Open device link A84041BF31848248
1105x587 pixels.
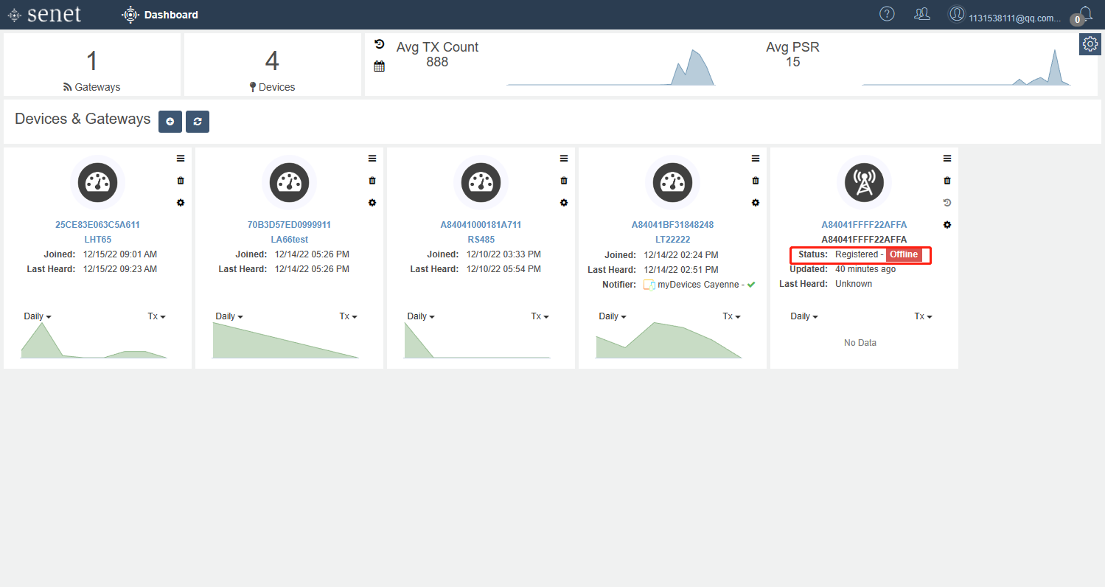[672, 225]
